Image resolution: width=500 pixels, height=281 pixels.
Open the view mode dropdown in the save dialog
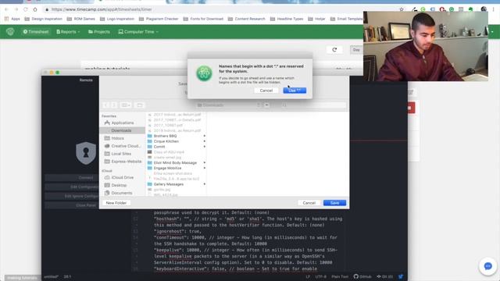pyautogui.click(x=126, y=105)
